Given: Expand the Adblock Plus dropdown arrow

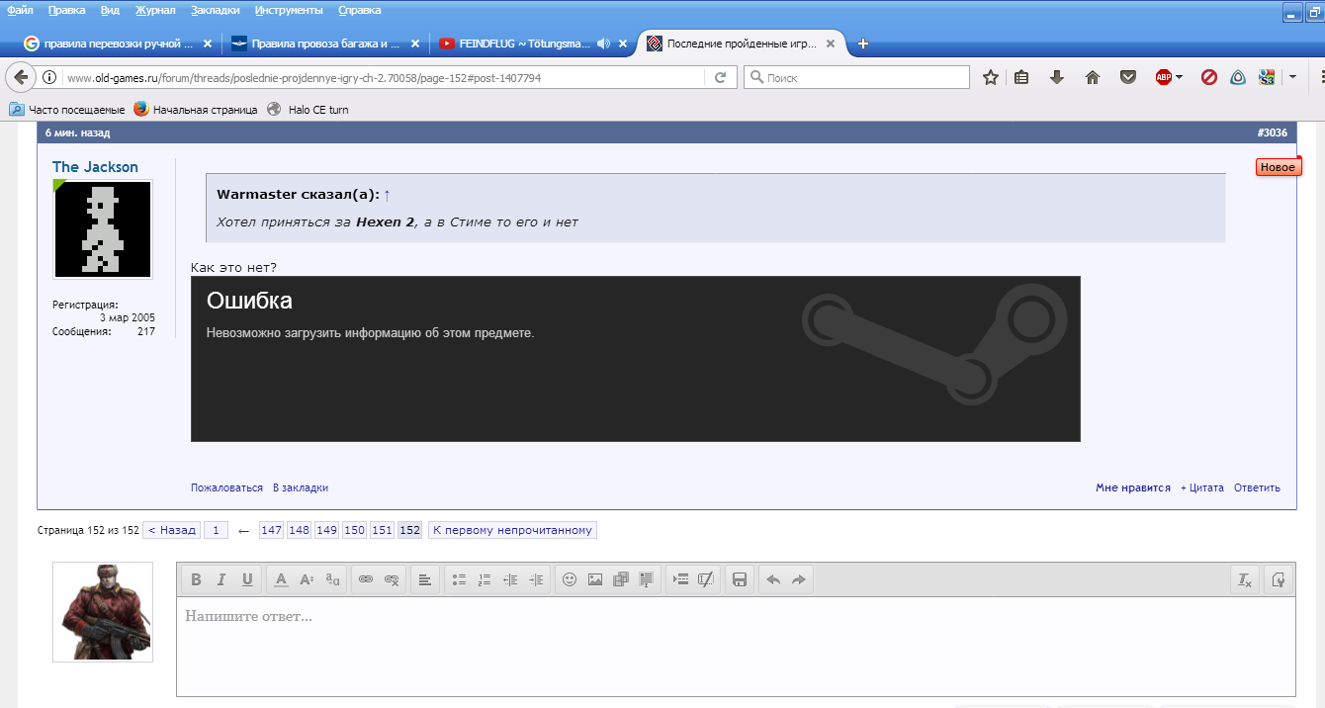Looking at the screenshot, I should 1180,77.
